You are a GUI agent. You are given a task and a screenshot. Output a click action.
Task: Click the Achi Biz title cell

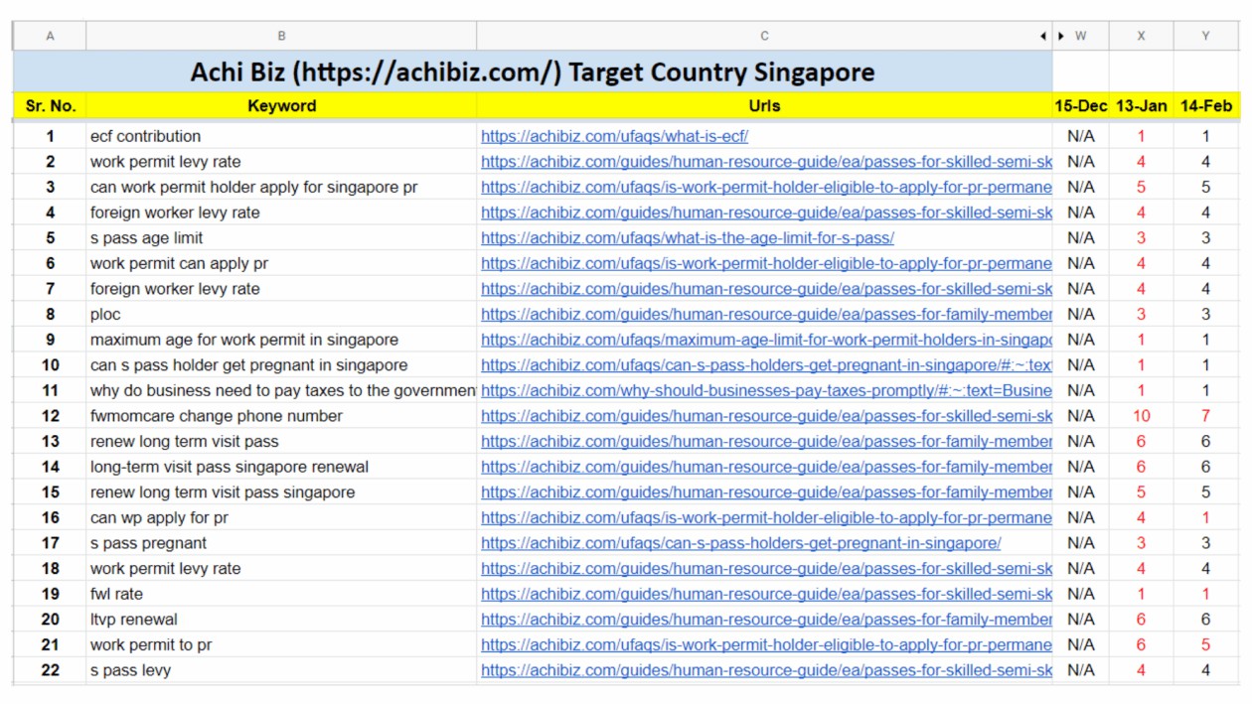coord(532,72)
